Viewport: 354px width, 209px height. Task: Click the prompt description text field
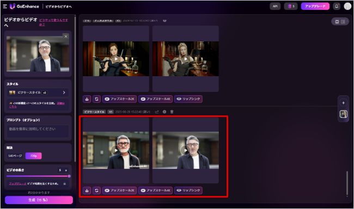pyautogui.click(x=38, y=131)
